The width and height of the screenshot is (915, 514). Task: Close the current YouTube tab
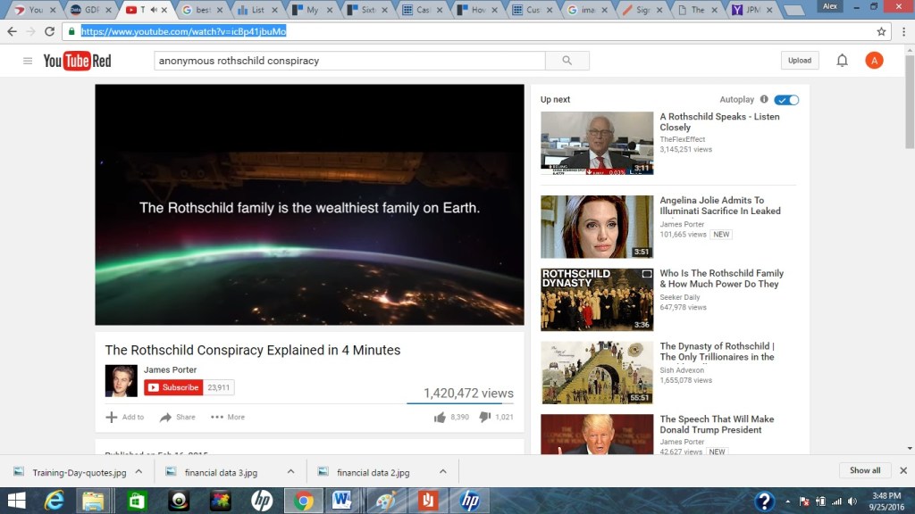click(164, 10)
